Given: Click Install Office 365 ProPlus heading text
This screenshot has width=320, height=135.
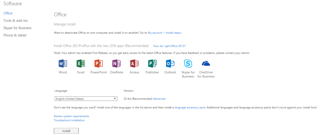Looking at the screenshot, I should tap(101, 46).
